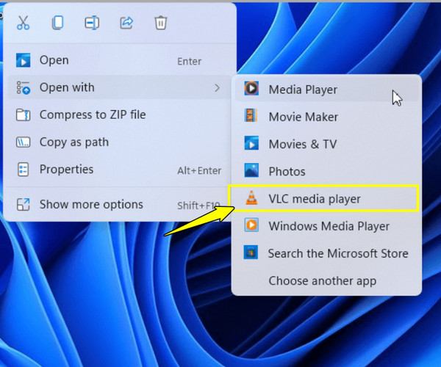
Task: Choose Compress to ZIP file
Action: [x=93, y=115]
